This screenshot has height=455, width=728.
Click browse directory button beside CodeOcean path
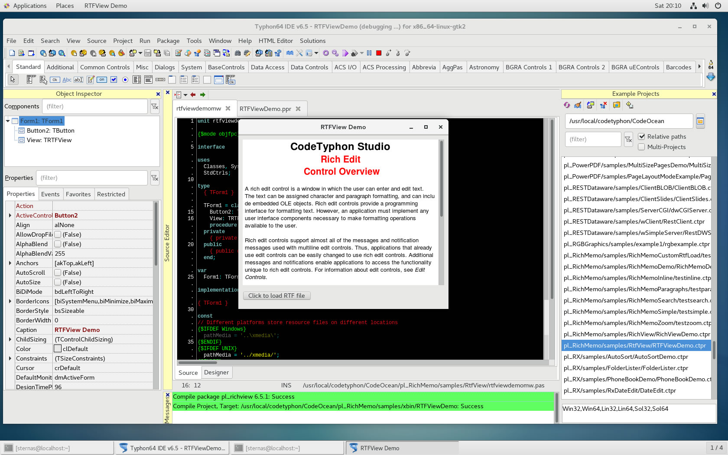700,121
